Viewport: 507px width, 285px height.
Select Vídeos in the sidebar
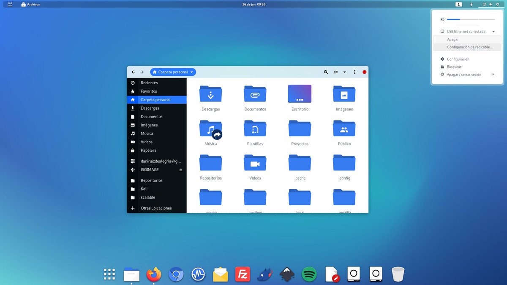click(x=157, y=142)
